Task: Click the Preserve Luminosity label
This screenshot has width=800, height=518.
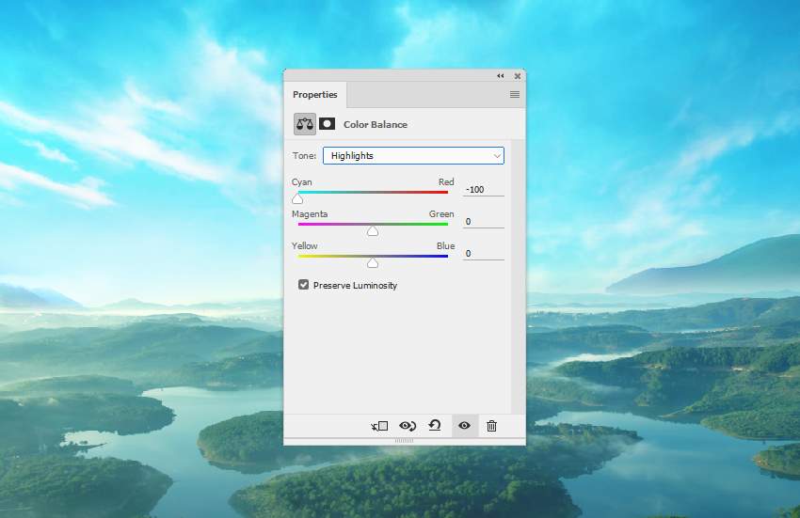Action: coord(355,286)
